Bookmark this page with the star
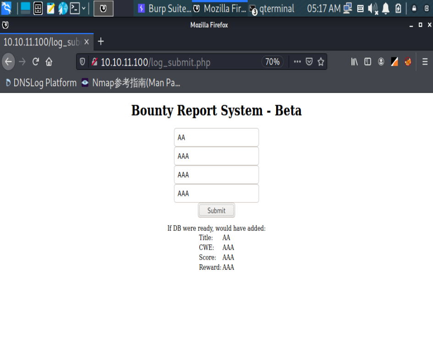Screen dimensions: 433x356 pos(321,61)
